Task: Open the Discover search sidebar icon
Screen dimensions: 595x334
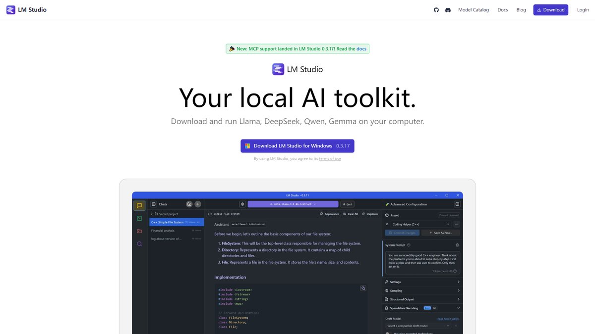Action: pos(139,244)
